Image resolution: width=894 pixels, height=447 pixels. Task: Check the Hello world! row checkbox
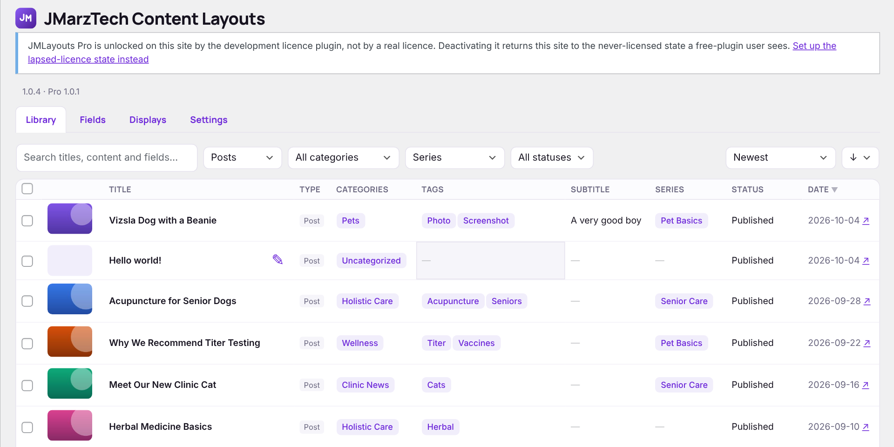pos(27,261)
